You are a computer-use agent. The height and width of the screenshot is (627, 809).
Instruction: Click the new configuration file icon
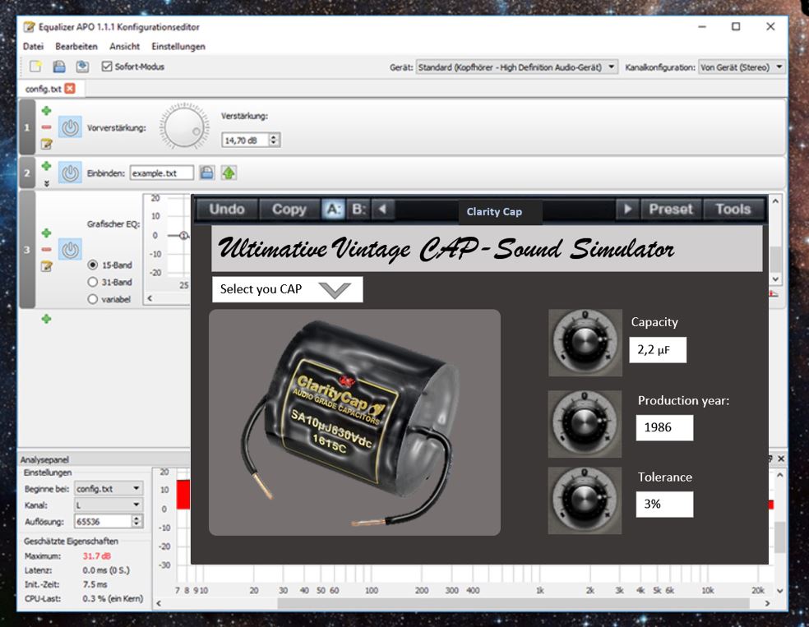click(x=35, y=67)
